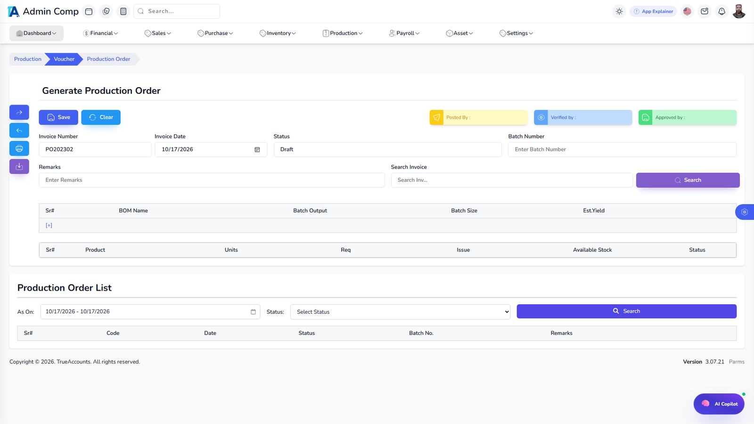This screenshot has width=754, height=424.
Task: Open the history icon in top bar
Action: pos(106,11)
